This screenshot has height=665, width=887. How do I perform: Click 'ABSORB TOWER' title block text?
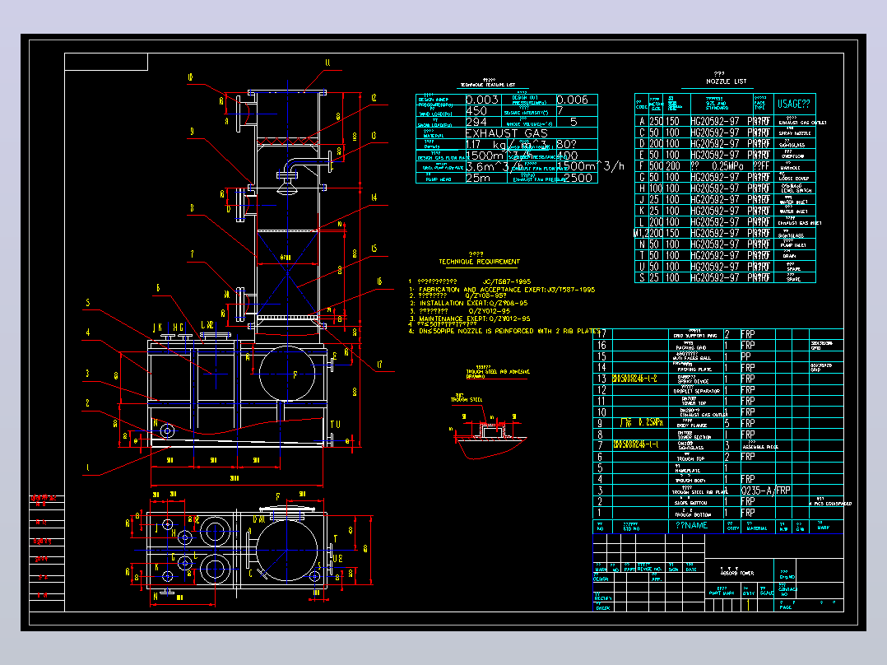coord(736,574)
